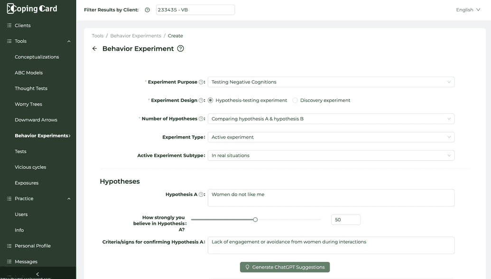Collapse the Tools section chevron
The image size is (491, 279).
[x=69, y=41]
